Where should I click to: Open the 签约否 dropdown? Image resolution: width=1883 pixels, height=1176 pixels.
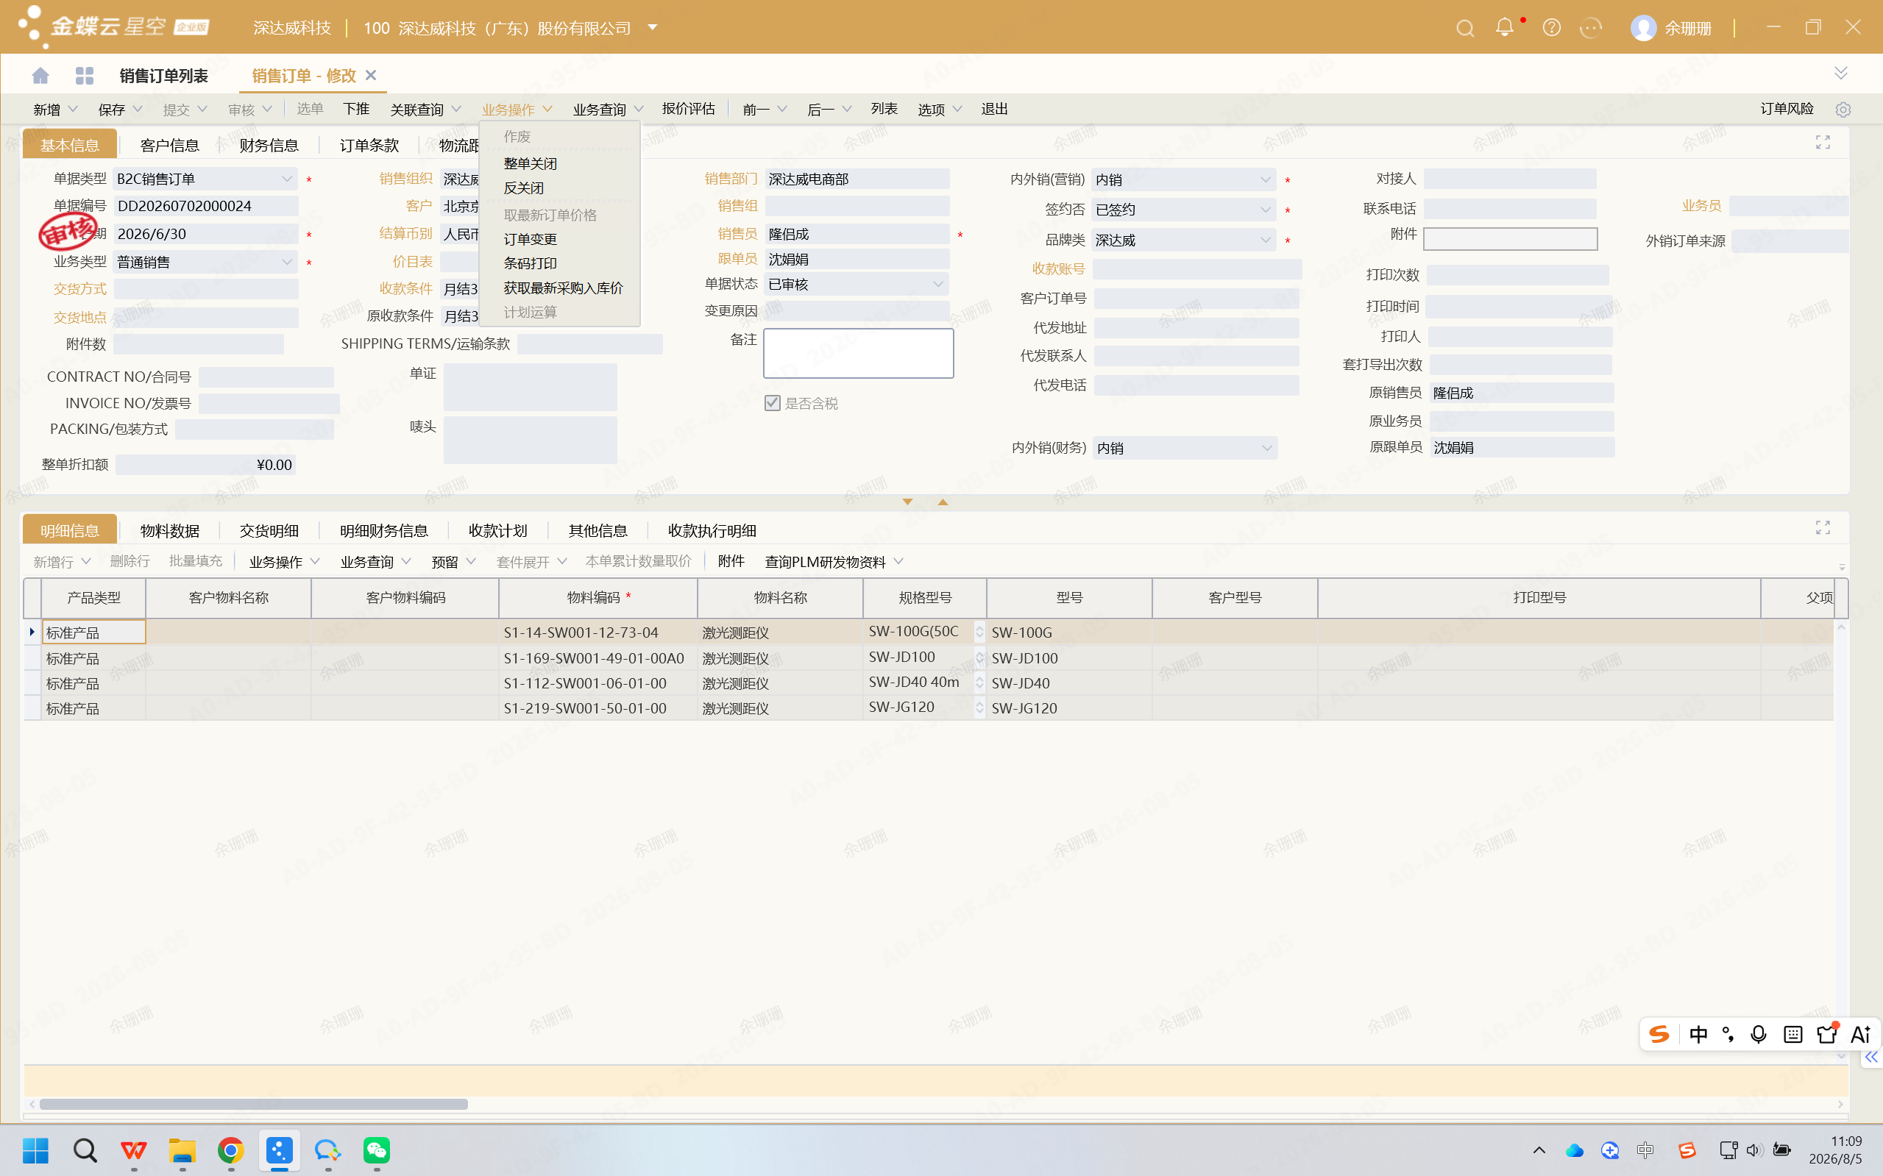point(1265,210)
